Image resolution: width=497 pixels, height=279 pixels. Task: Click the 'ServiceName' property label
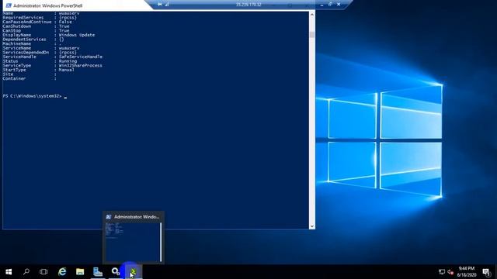pos(17,48)
